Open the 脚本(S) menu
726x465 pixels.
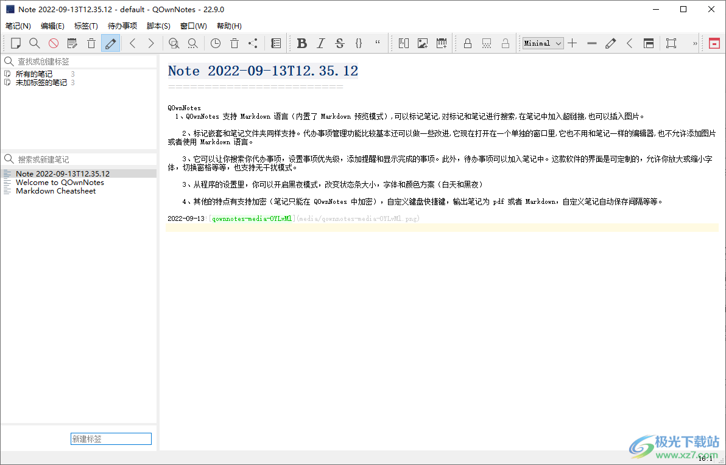pos(159,26)
